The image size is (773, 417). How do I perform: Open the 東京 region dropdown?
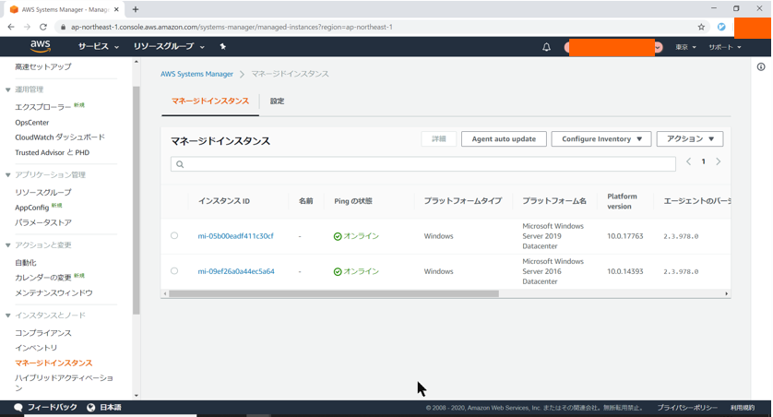[x=685, y=47]
